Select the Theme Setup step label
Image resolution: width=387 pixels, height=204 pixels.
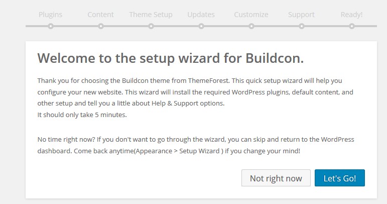[151, 15]
